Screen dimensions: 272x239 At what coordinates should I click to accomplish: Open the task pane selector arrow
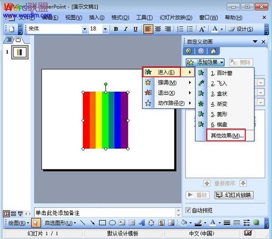click(x=255, y=41)
